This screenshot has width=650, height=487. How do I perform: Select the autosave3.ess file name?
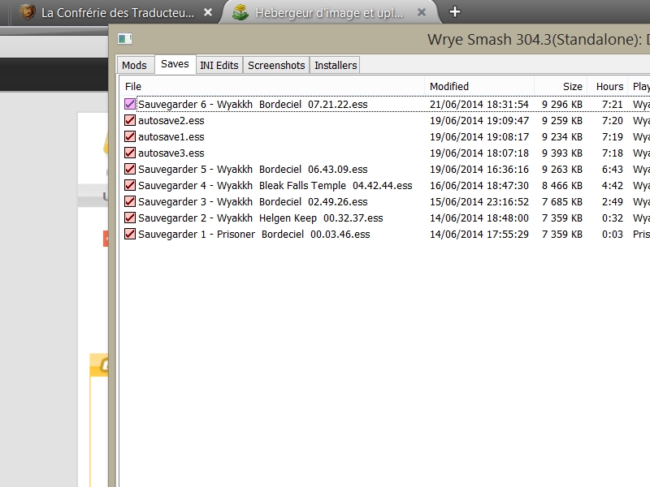click(x=171, y=153)
